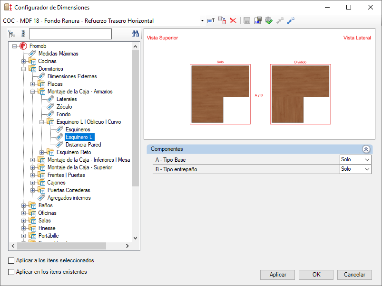Collapse the Esquinero L | Oblicuo | Curvo node

tap(42, 122)
